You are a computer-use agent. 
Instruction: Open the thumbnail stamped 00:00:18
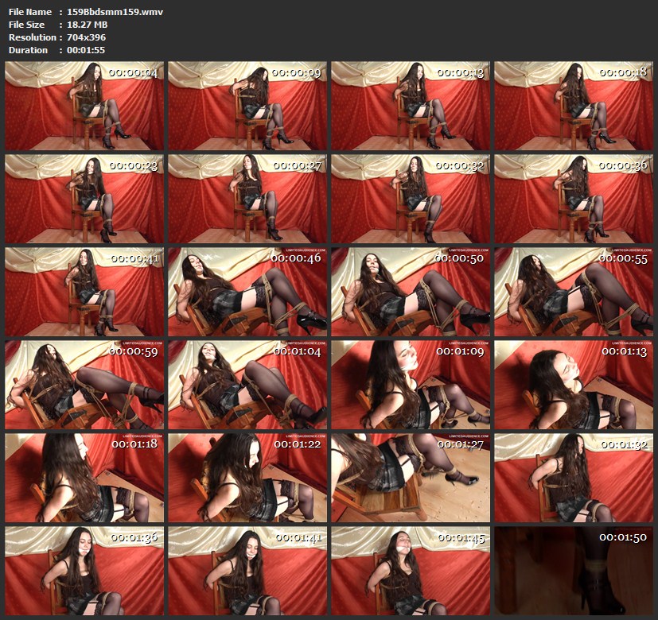574,106
